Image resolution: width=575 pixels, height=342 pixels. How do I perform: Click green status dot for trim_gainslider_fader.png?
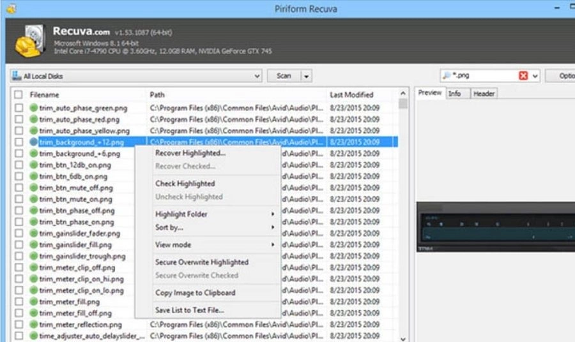pos(34,233)
